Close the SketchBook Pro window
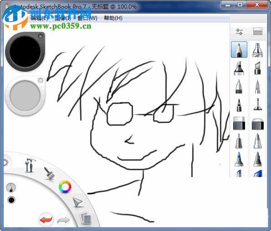This screenshot has width=271, height=231. tap(257, 5)
